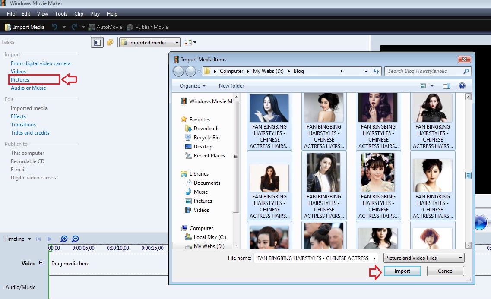Click the Pictures import link
This screenshot has height=299, width=491.
20,80
